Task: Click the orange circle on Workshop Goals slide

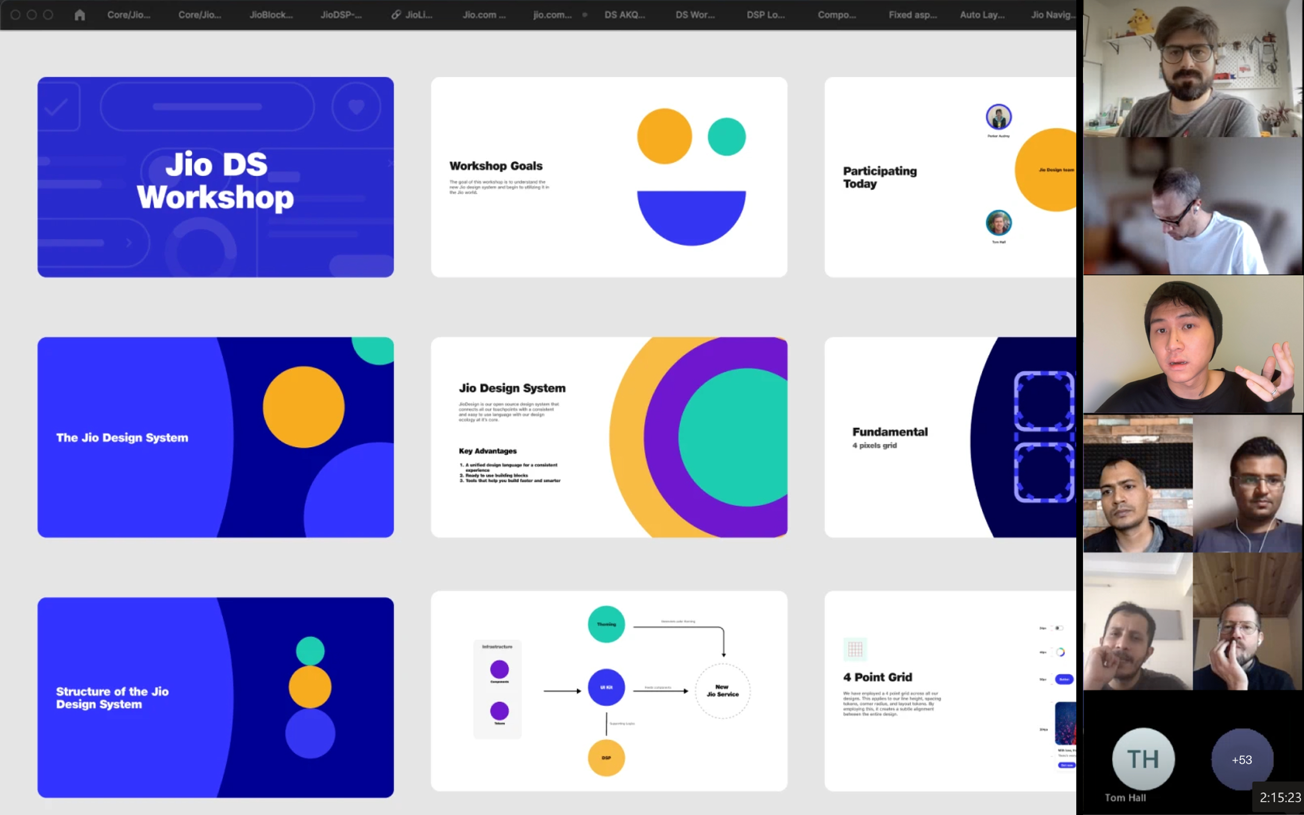Action: coord(664,136)
